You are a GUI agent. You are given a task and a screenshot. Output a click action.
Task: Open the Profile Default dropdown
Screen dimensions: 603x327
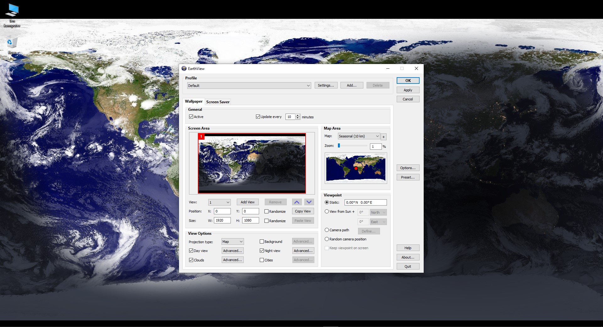(249, 85)
